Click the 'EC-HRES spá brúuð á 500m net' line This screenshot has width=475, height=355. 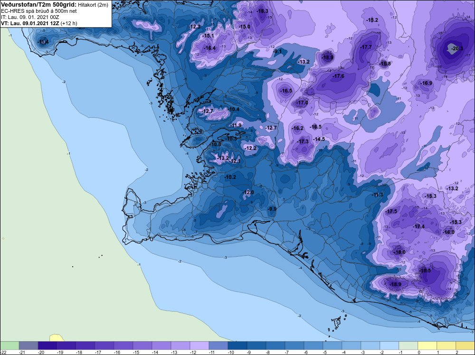coord(39,11)
